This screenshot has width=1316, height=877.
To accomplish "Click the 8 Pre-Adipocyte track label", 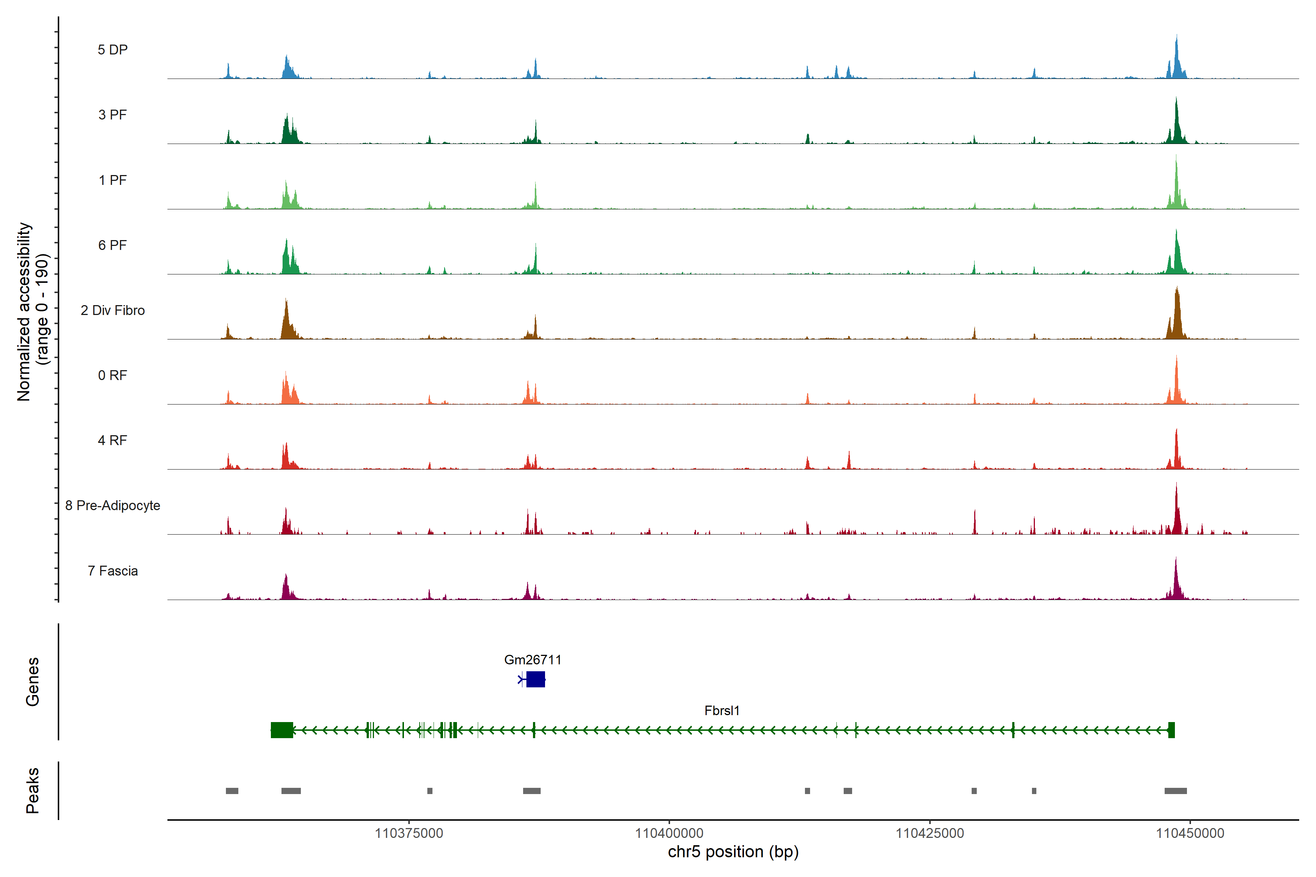I will tap(113, 506).
